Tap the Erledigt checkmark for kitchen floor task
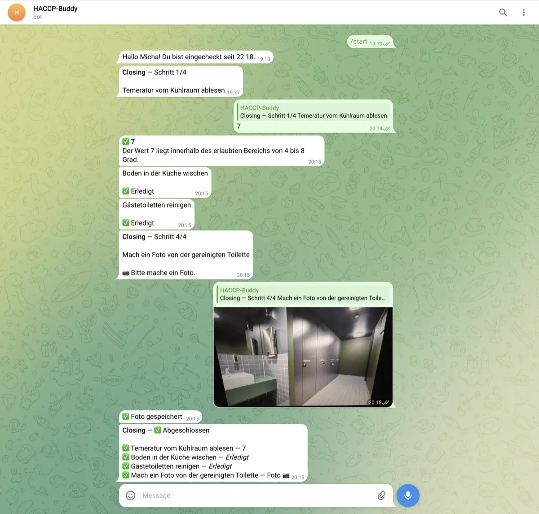Viewport: 539px width, 514px height. (125, 191)
